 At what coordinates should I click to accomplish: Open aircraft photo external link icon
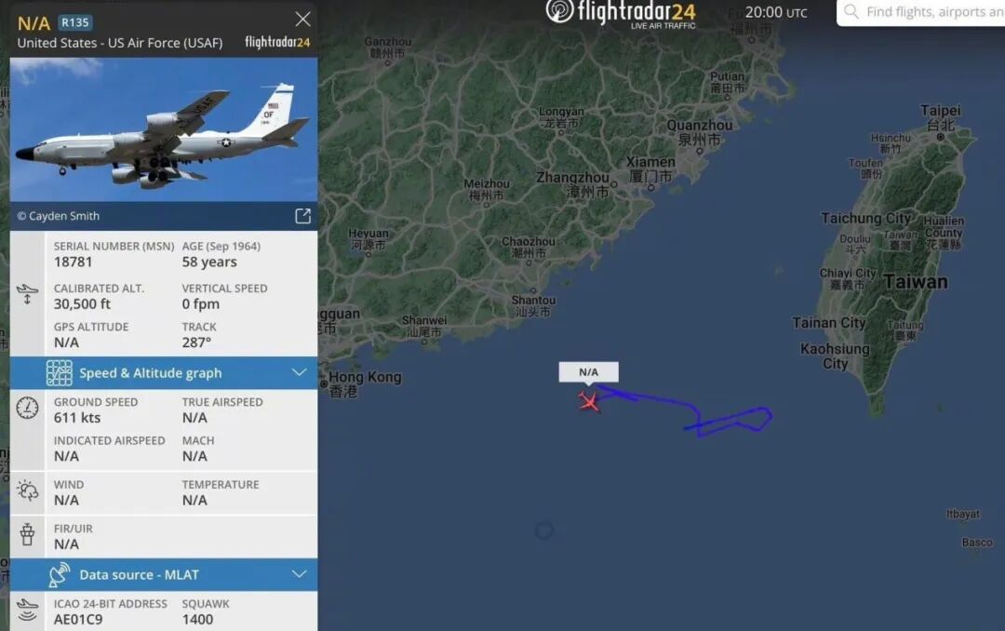[x=302, y=216]
